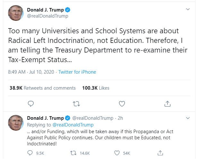Share the main tweet
The height and width of the screenshot is (162, 198).
click(167, 104)
